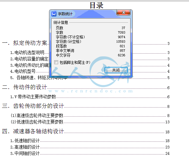Click the 字符数(计空格) value 10593
Viewport: 189px width, 156px height.
(121, 41)
